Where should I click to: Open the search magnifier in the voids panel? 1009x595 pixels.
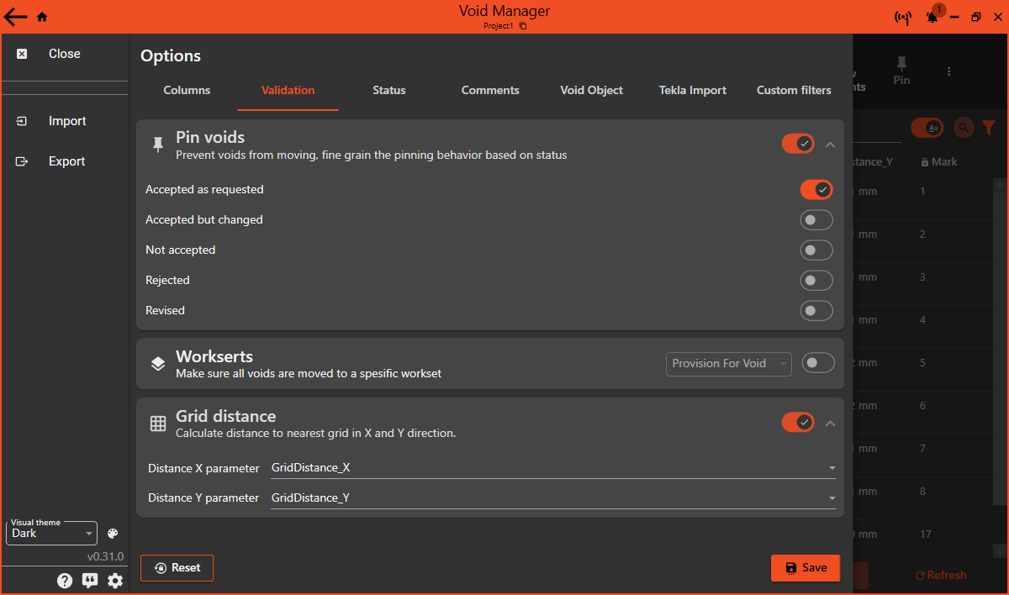coord(963,128)
